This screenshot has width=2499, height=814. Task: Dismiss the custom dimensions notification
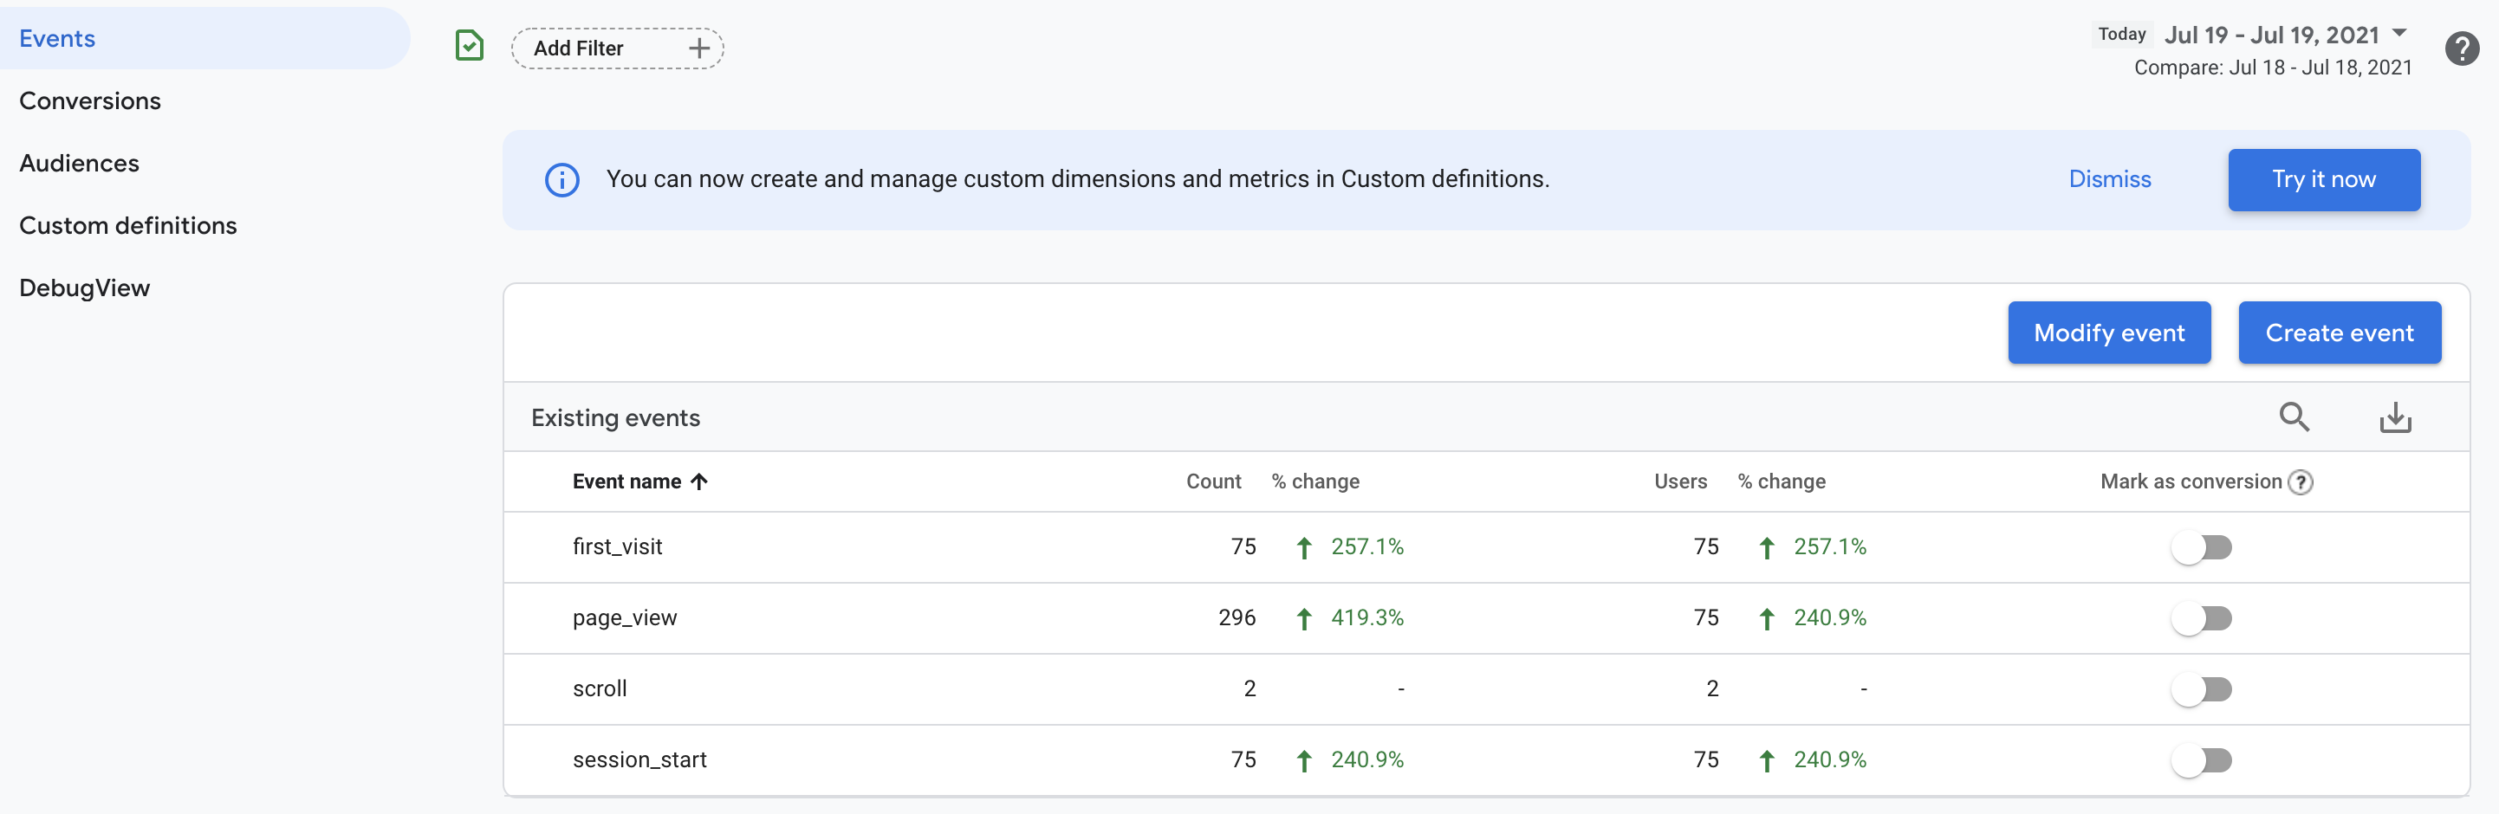click(2110, 179)
